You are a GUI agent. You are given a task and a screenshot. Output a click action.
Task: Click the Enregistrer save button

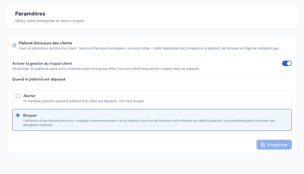(274, 145)
